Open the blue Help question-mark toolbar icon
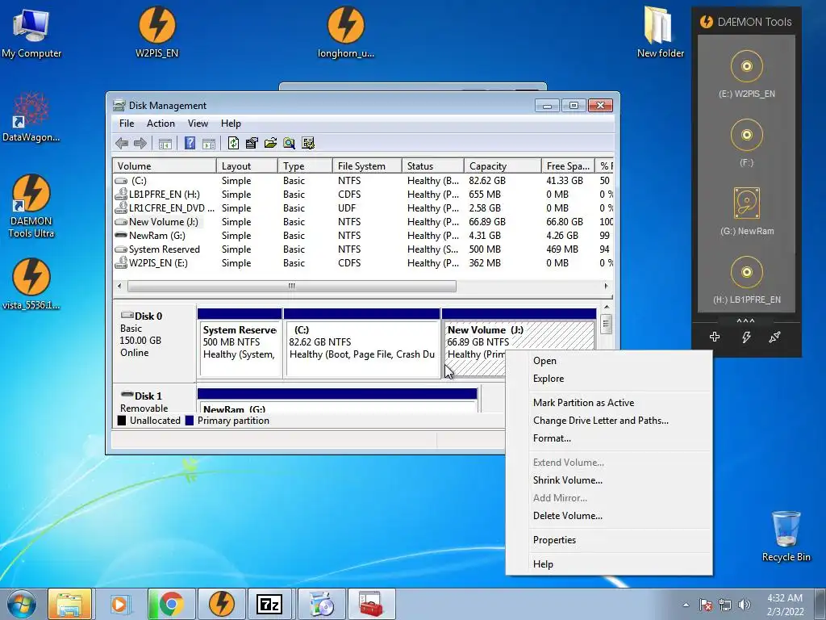This screenshot has height=620, width=826. coord(190,143)
